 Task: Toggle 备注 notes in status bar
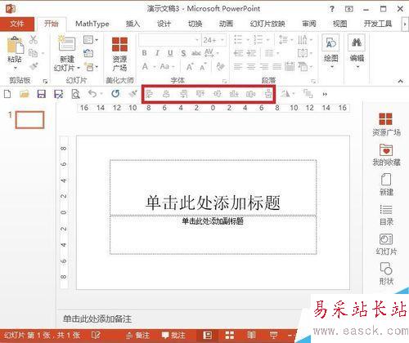point(138,335)
